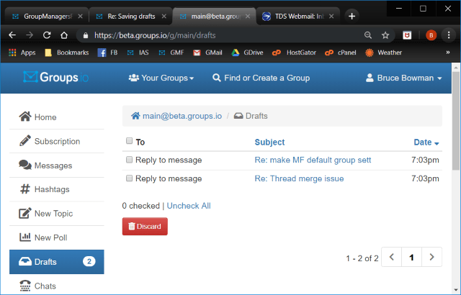The width and height of the screenshot is (461, 295).
Task: Open a new browser tab
Action: click(352, 16)
